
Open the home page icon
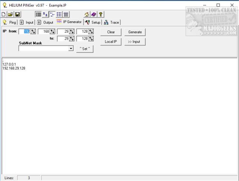pyautogui.click(x=87, y=14)
